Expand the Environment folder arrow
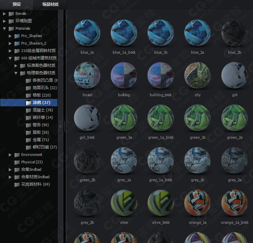Viewport: 253px width, 243px height. click(10, 155)
